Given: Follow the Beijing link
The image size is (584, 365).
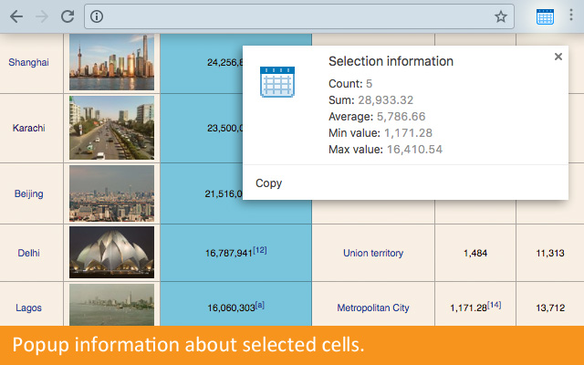Looking at the screenshot, I should (28, 193).
